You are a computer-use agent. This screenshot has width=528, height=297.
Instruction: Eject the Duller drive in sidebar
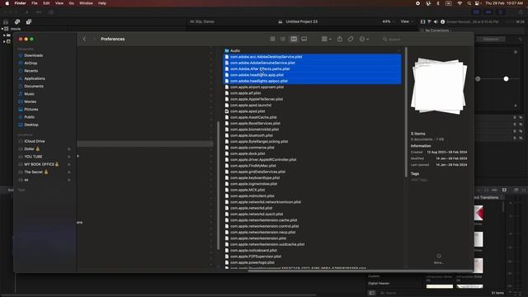[x=69, y=148]
